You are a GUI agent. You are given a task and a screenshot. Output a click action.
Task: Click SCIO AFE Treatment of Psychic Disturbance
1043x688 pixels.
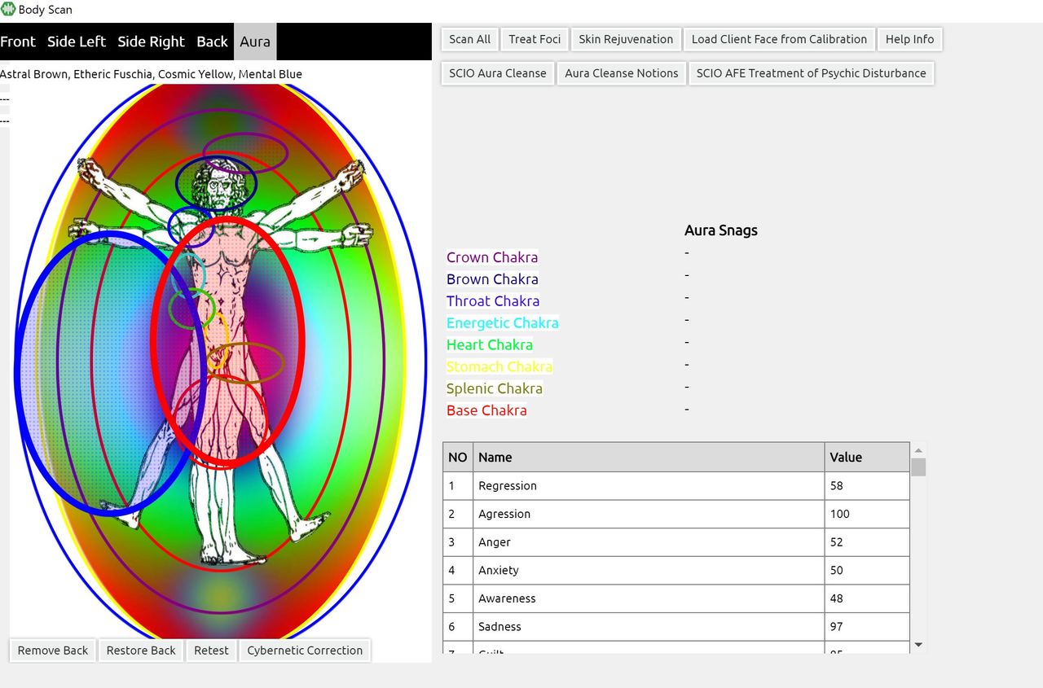point(811,73)
